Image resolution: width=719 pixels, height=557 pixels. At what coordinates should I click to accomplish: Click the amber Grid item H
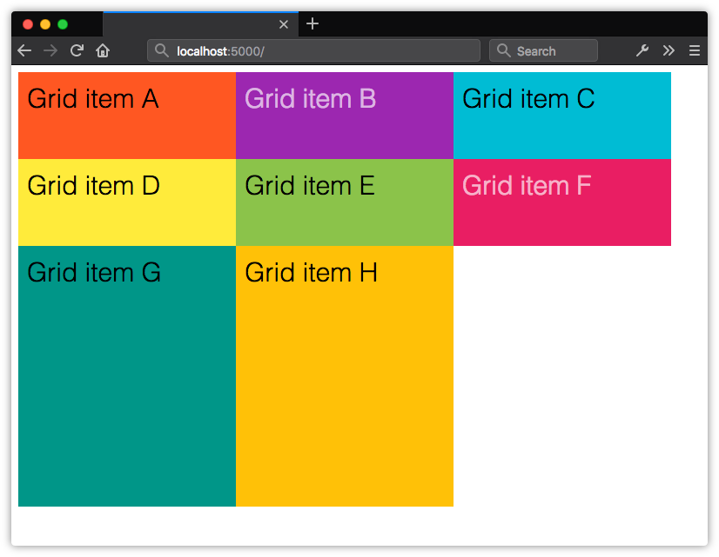345,376
